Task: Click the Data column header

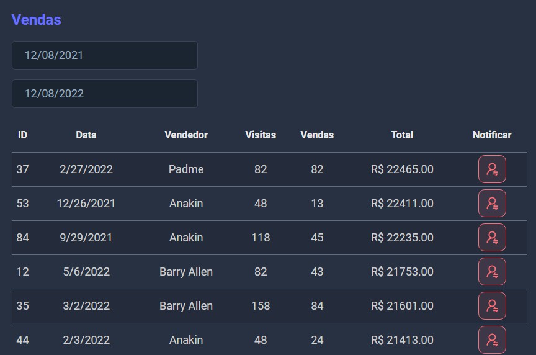Action: pos(86,135)
